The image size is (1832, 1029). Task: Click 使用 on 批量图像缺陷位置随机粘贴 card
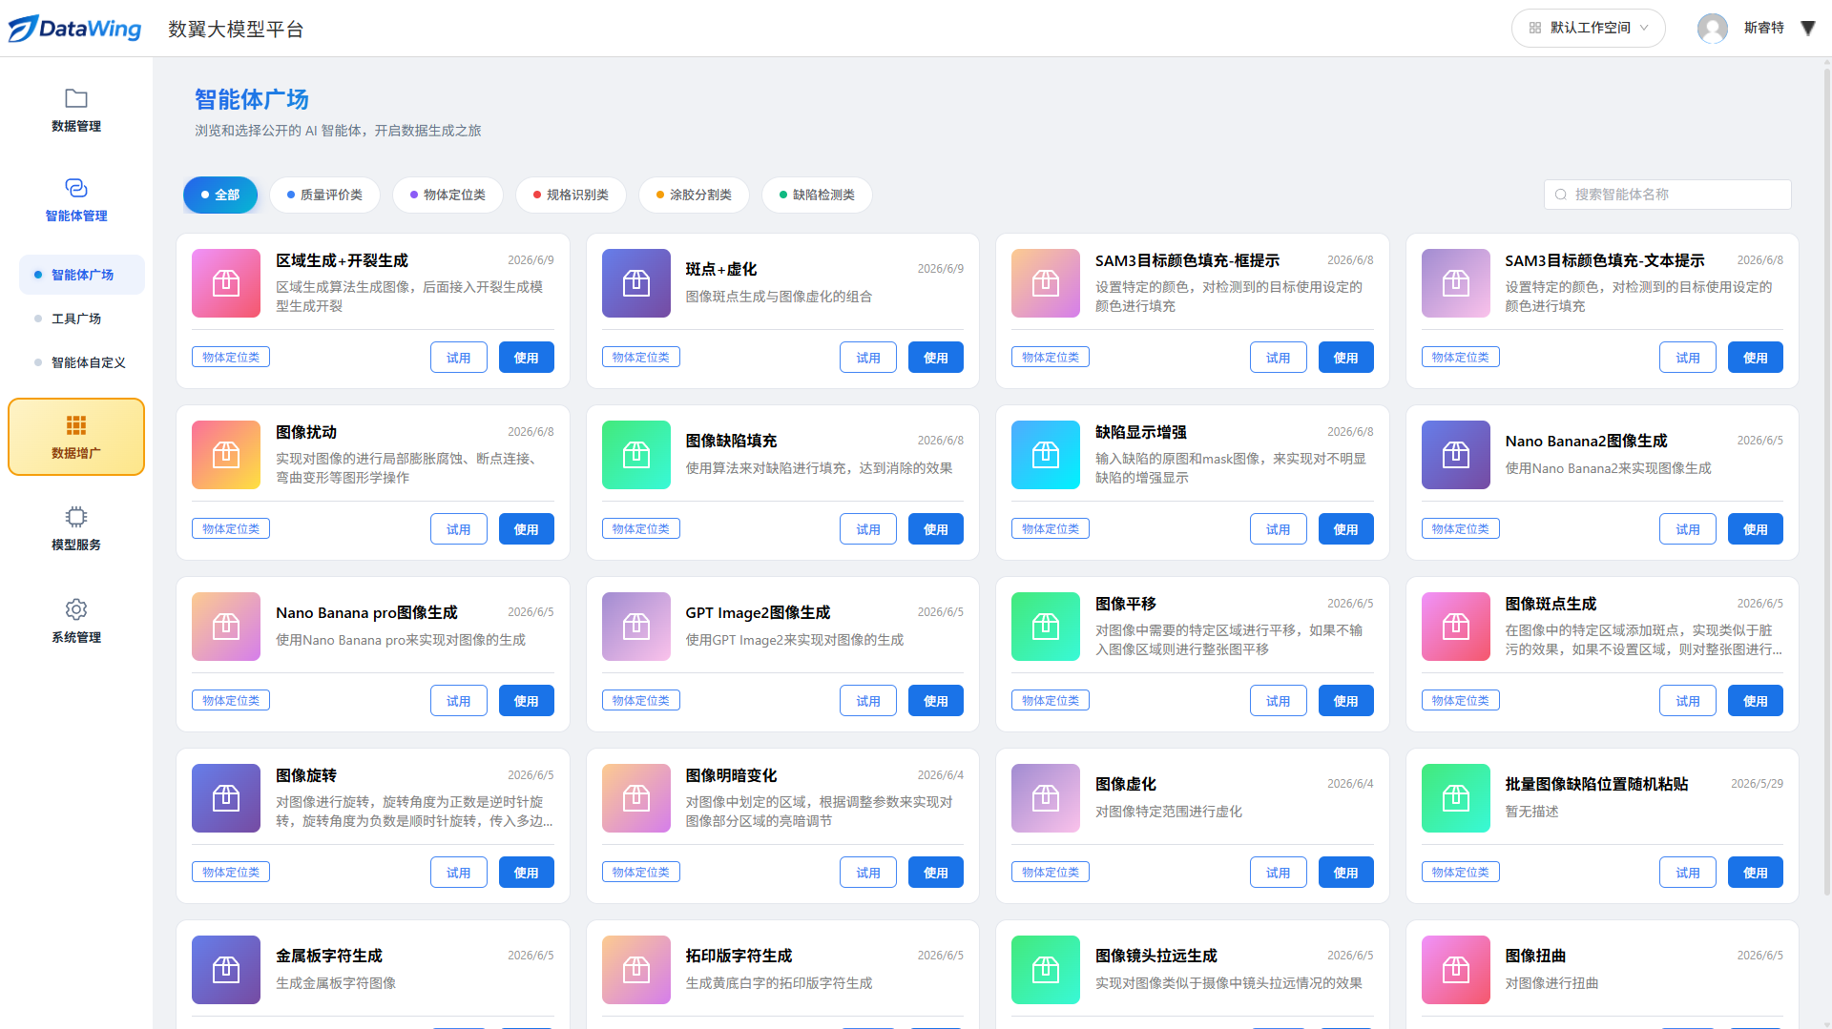coord(1756,873)
